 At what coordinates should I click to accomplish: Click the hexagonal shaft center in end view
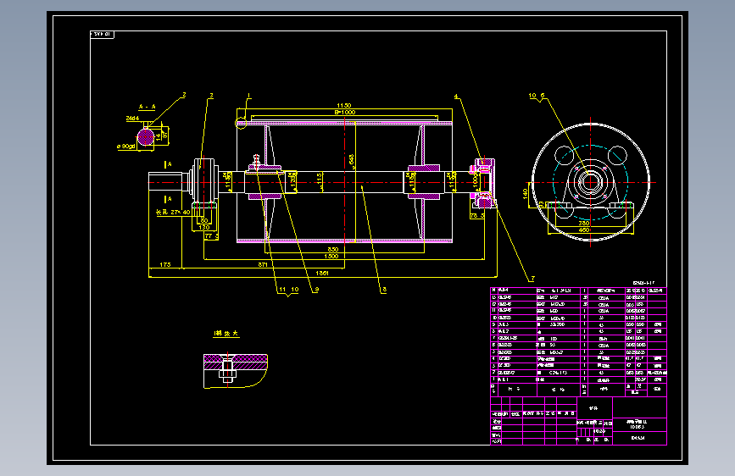pyautogui.click(x=591, y=182)
